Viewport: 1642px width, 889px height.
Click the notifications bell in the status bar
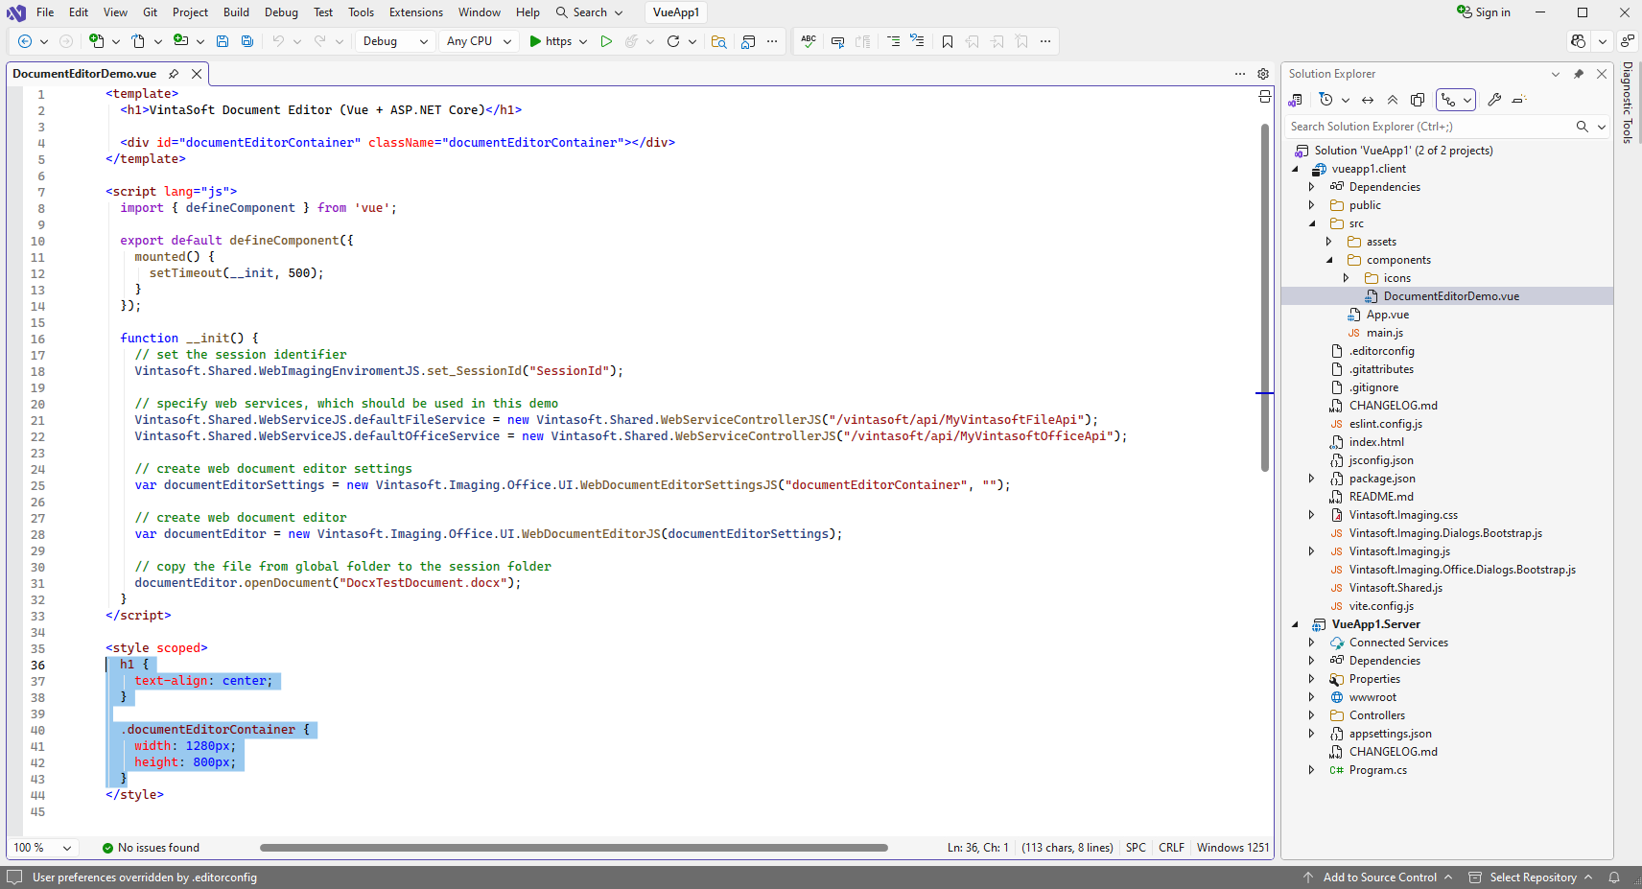pos(1614,877)
